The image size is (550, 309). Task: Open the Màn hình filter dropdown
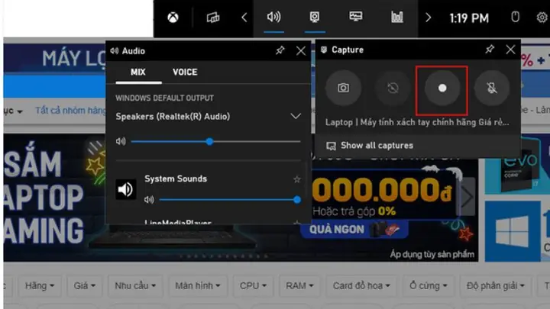point(198,286)
